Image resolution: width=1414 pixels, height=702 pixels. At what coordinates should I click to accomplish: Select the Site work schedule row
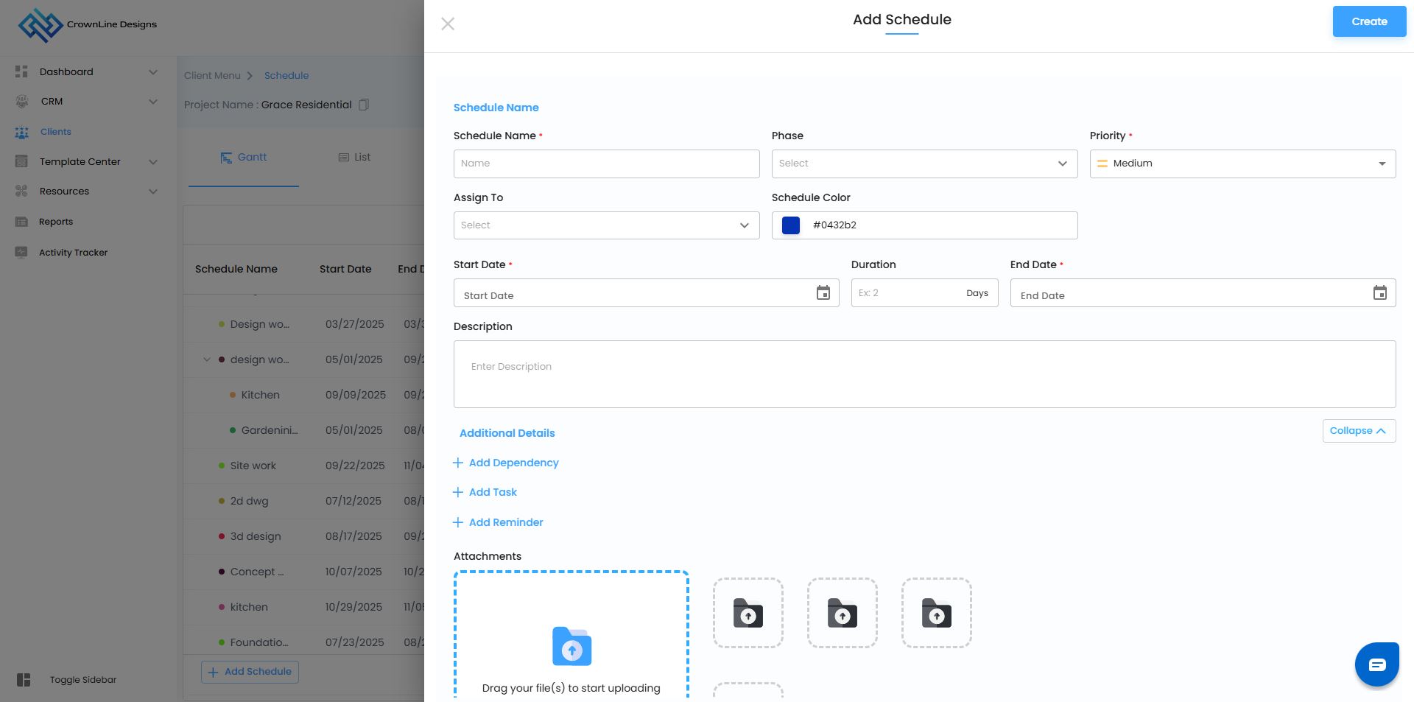tap(303, 466)
